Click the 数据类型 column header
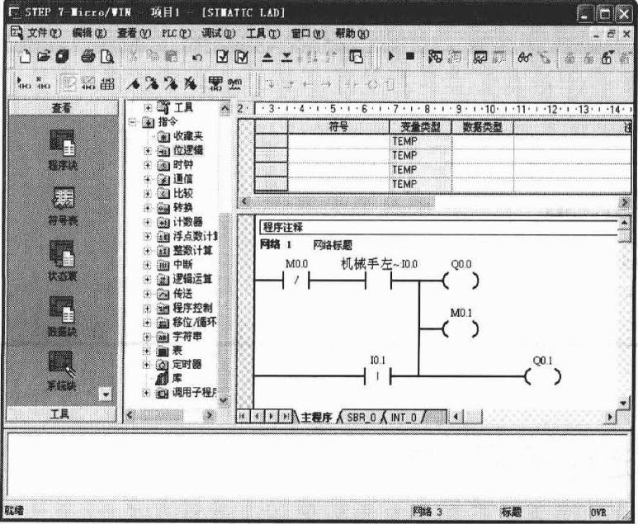The width and height of the screenshot is (638, 524). click(x=483, y=127)
